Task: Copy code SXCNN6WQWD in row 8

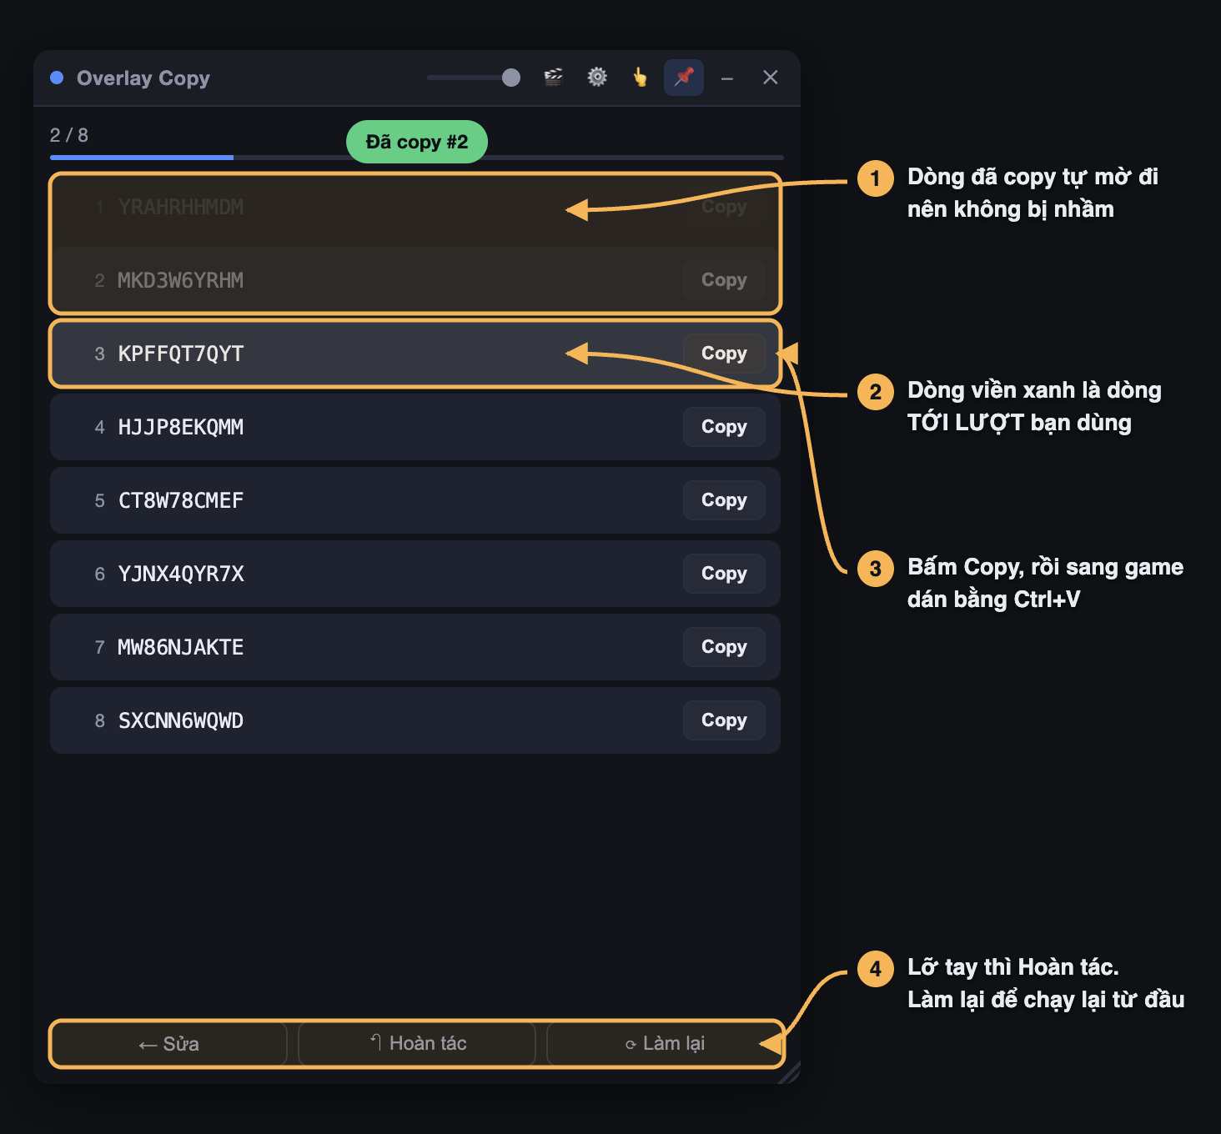Action: 724,720
